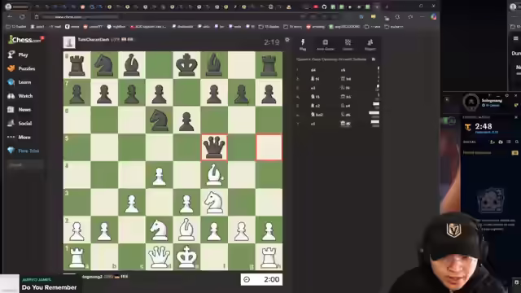
Task: Select the black knight on b8
Action: 104,65
